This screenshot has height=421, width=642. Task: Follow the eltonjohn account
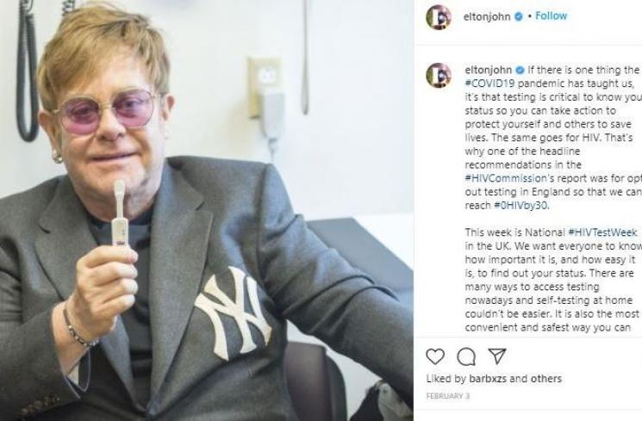[x=552, y=16]
